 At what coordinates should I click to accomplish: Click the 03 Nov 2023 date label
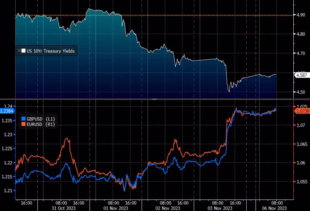pos(220,208)
